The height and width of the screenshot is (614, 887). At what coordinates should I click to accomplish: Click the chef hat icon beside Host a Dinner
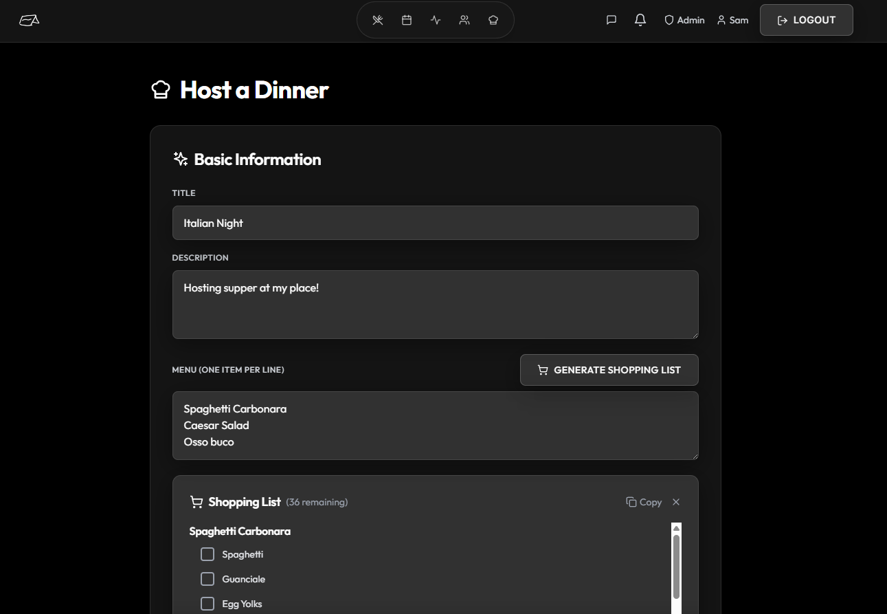[x=160, y=90]
